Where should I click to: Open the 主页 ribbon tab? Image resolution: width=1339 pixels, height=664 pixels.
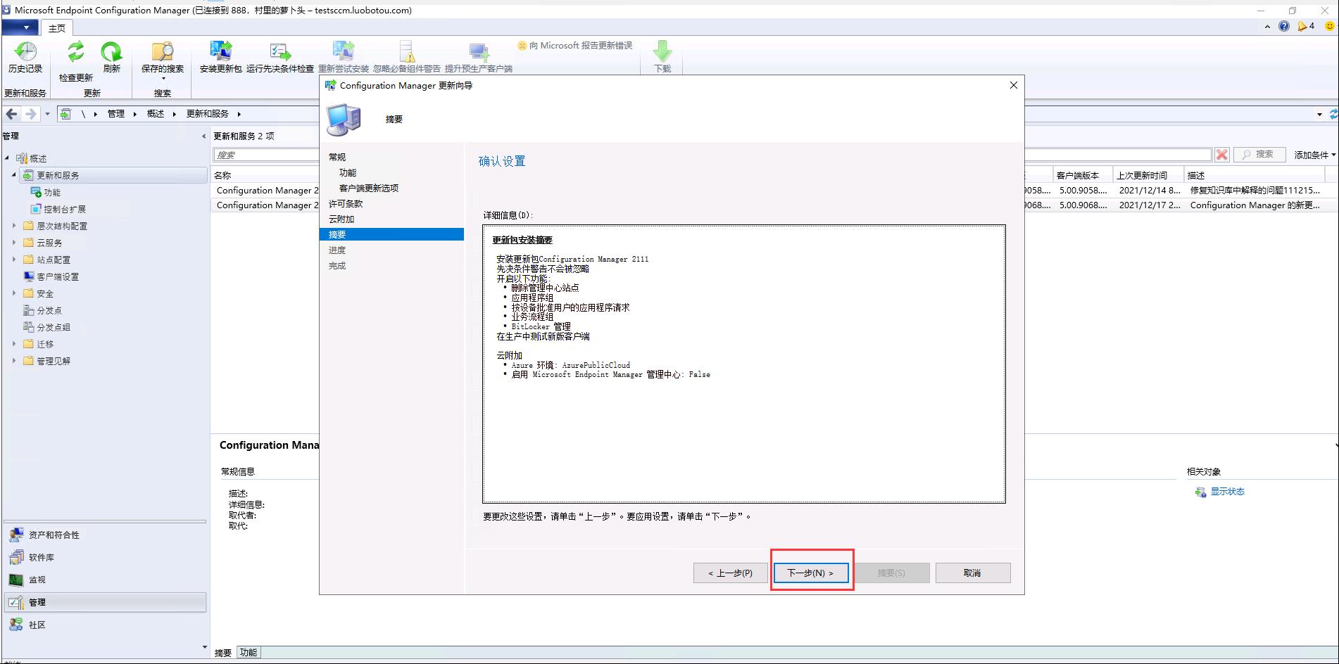(57, 28)
